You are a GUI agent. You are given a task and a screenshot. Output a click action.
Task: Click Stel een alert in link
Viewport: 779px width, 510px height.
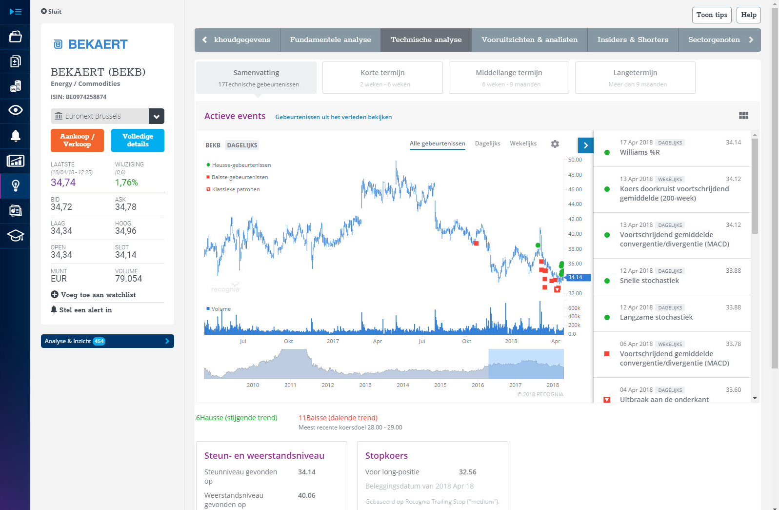(x=85, y=310)
